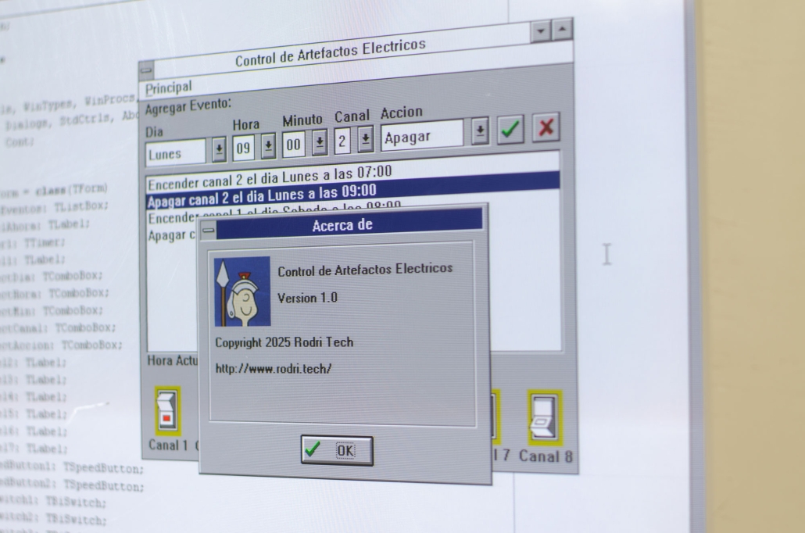Toggle the Canal 8 switch
Screen dimensions: 805x533
pyautogui.click(x=544, y=417)
